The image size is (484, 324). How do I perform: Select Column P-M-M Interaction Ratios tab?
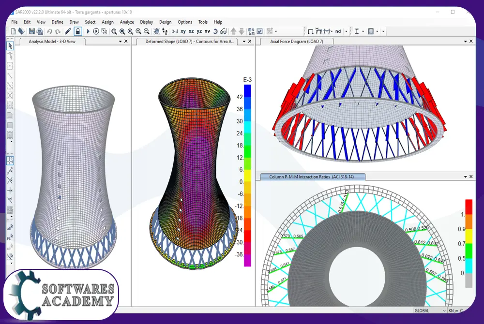pos(311,177)
